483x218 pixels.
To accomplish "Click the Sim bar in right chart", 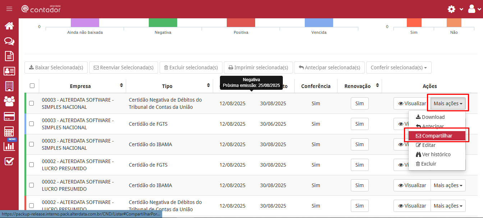I will (414, 23).
